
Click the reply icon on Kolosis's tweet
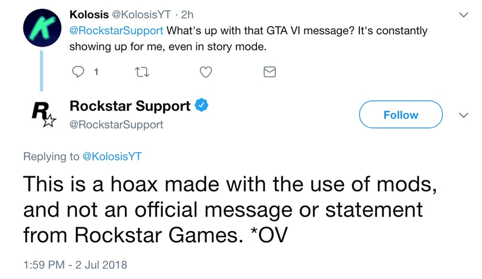coord(79,71)
